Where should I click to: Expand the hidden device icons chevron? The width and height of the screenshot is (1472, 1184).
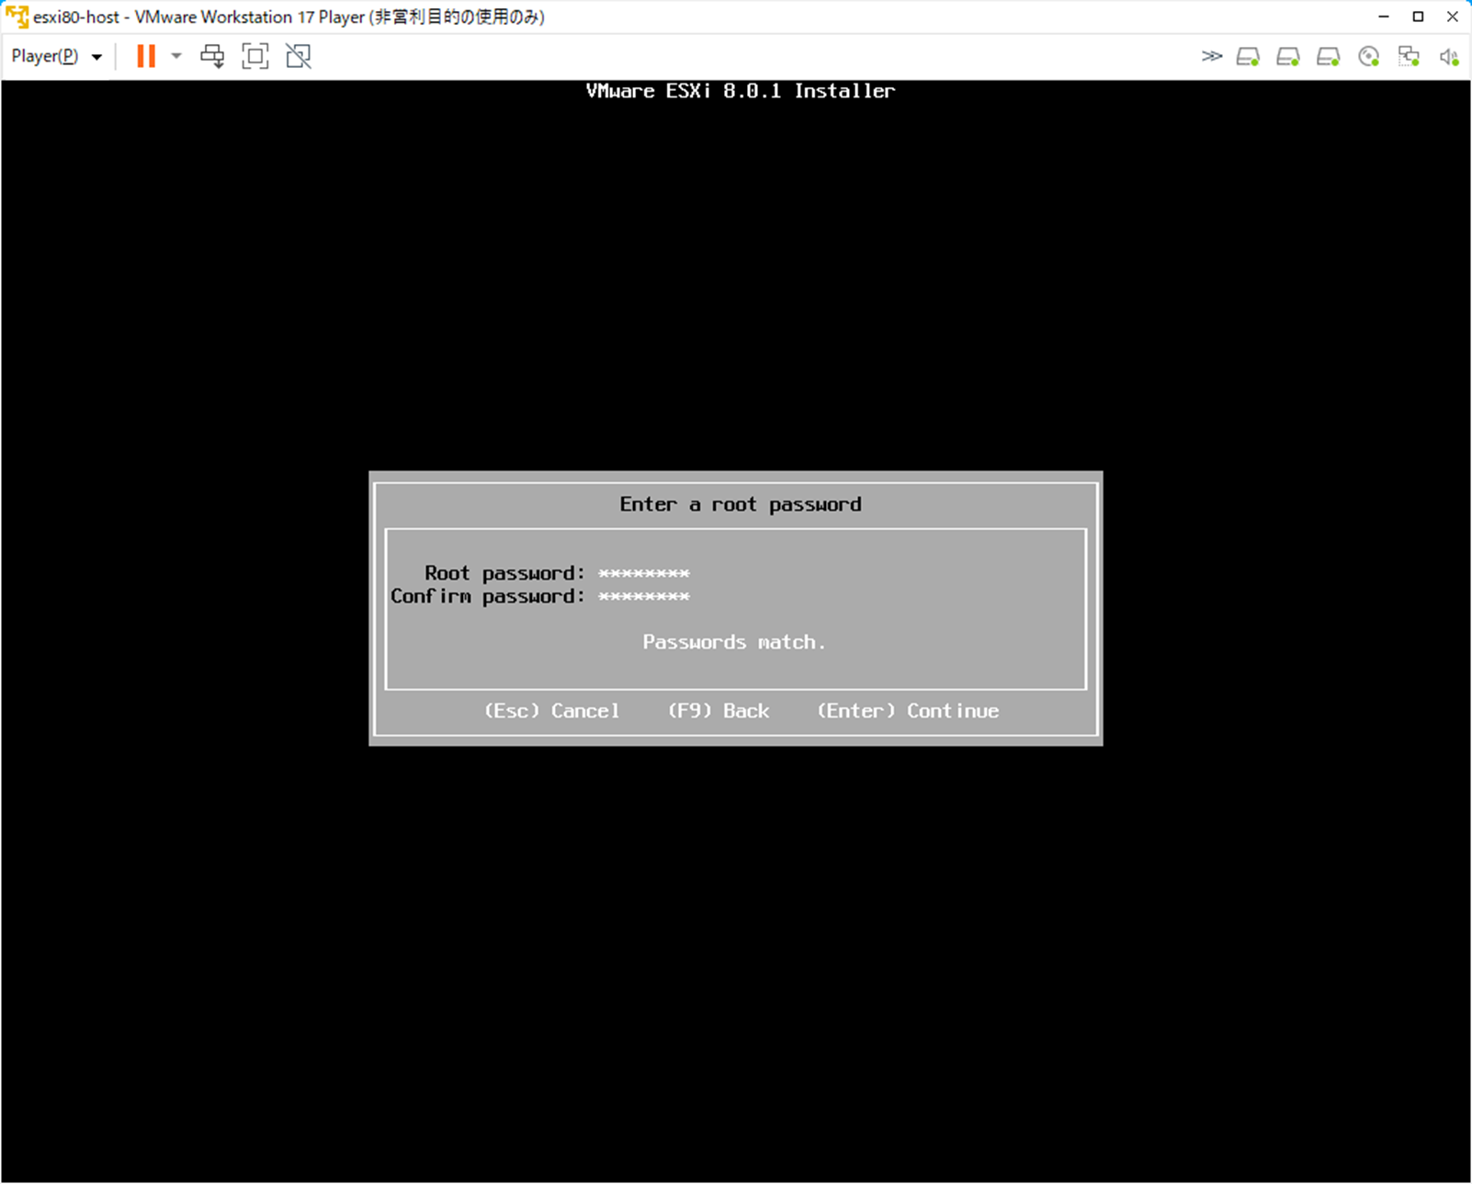pyautogui.click(x=1212, y=56)
